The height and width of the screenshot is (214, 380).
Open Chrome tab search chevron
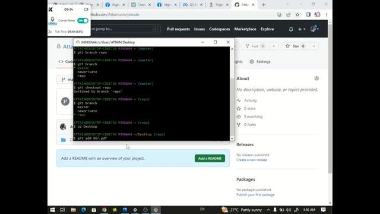[287, 4]
